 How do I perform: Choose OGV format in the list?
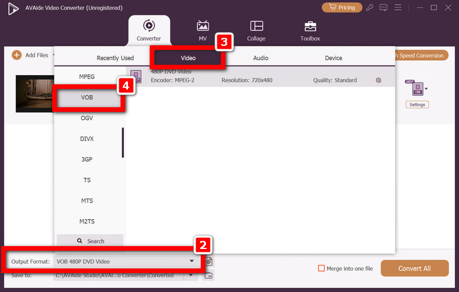pyautogui.click(x=87, y=118)
